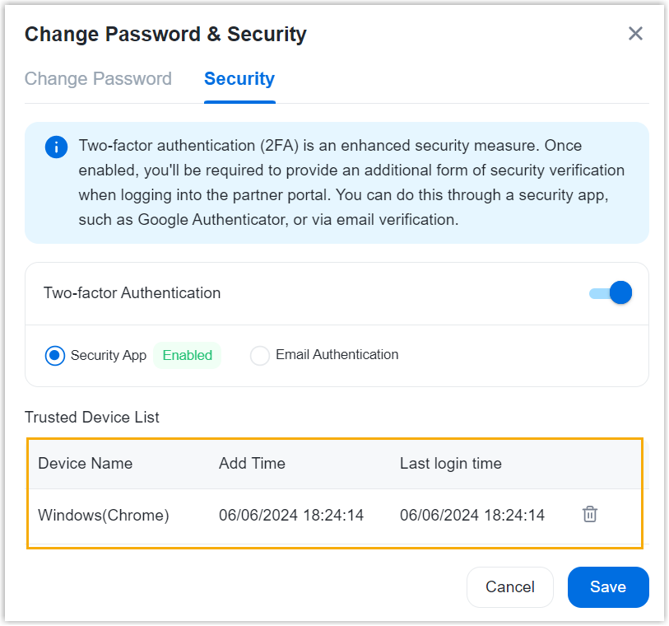Click the green Enabled badge
This screenshot has height=626, width=669.
click(188, 356)
